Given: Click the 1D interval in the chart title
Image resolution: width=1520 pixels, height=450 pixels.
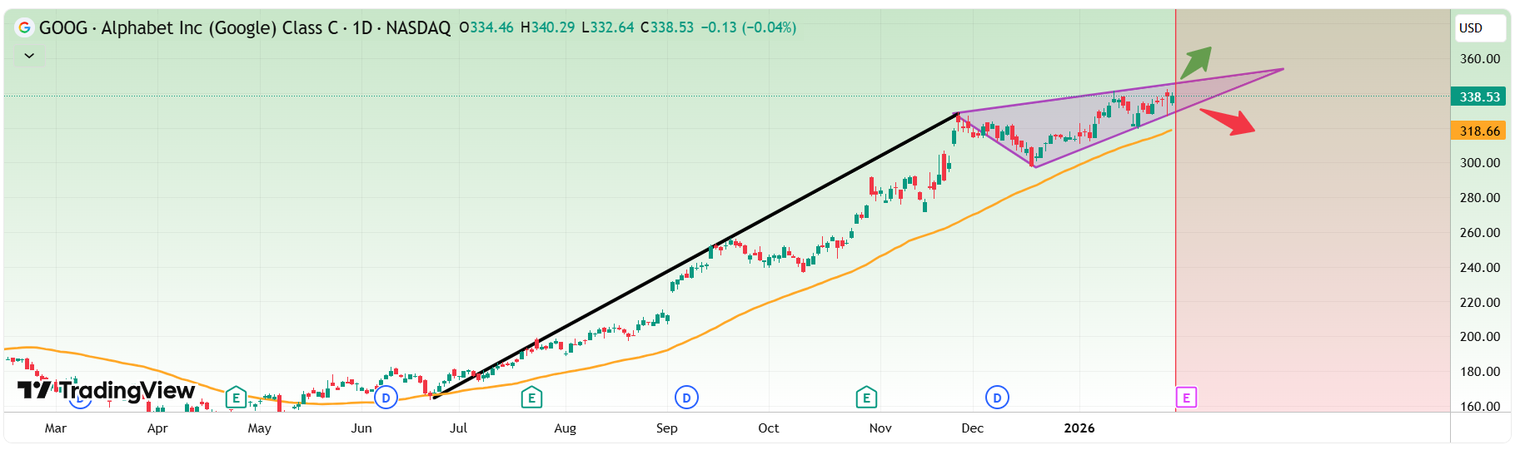Looking at the screenshot, I should pos(362,27).
